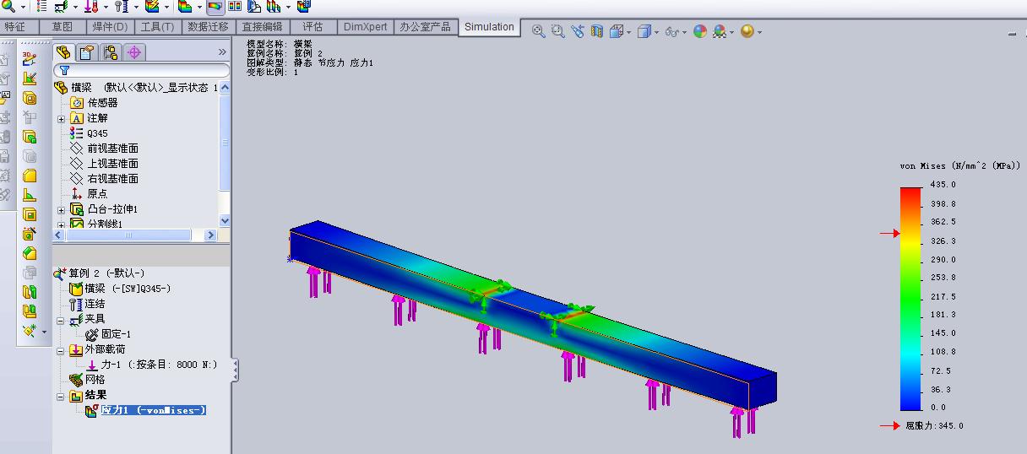Click the results advisor icon
1027x454 pixels.
(184, 6)
